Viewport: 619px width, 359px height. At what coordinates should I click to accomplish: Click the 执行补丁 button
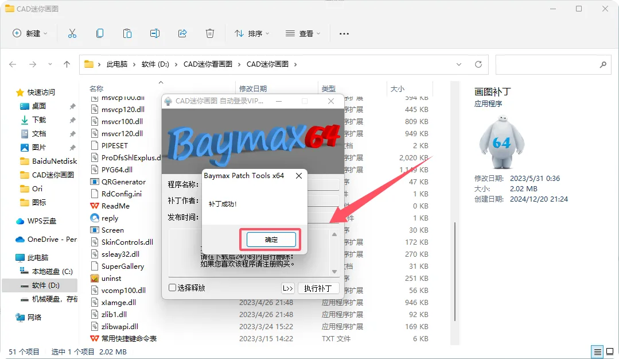(x=318, y=288)
